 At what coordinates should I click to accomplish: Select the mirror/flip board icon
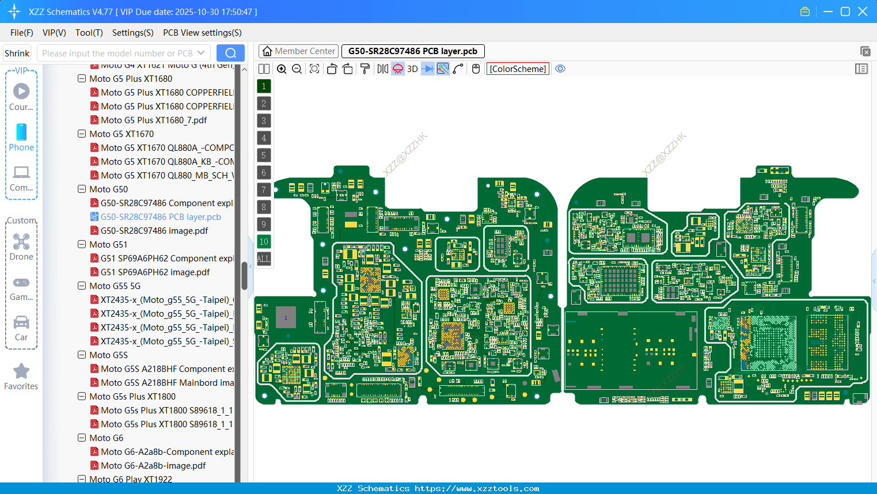pyautogui.click(x=382, y=69)
